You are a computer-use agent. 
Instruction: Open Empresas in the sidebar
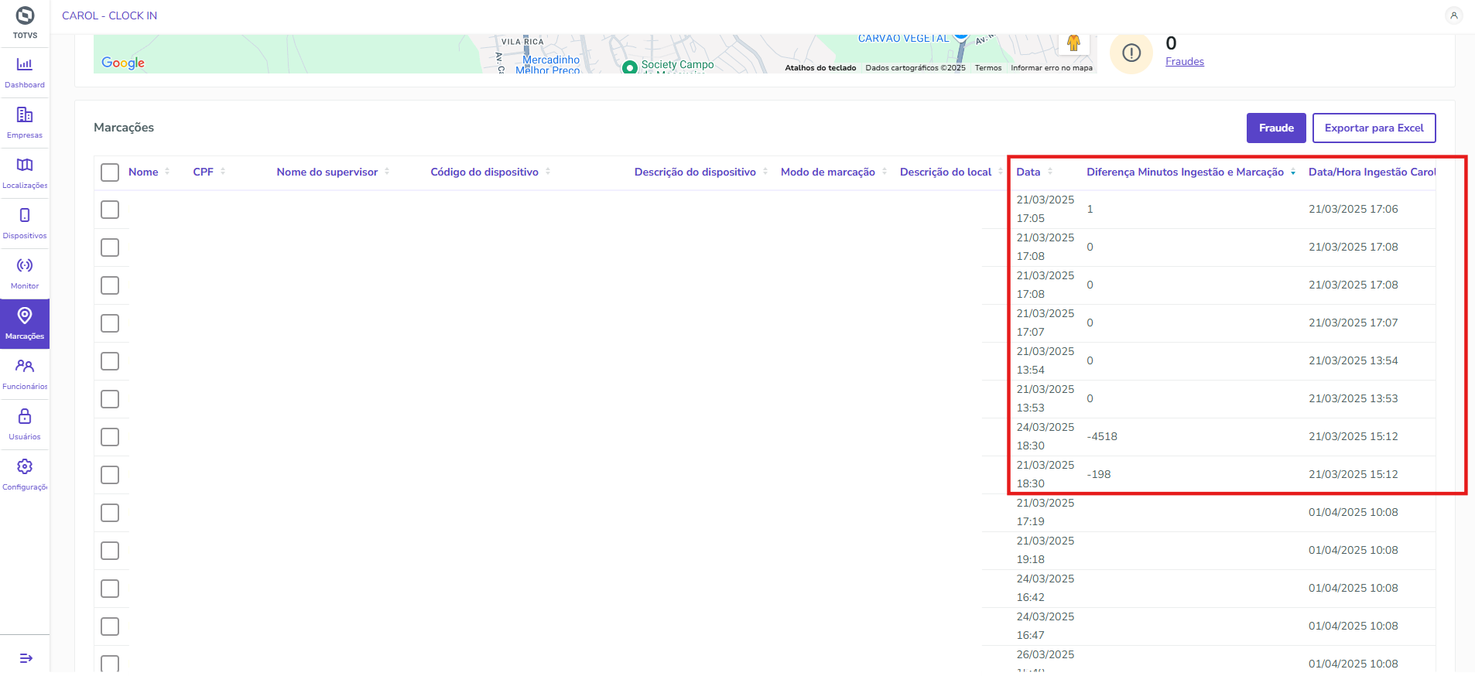tap(25, 122)
